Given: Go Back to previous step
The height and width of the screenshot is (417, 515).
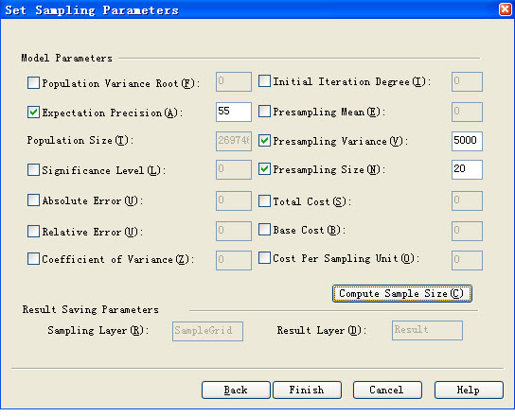Looking at the screenshot, I should 236,390.
